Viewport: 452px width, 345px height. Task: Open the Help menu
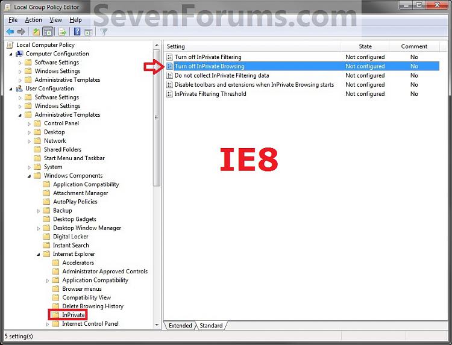click(75, 20)
